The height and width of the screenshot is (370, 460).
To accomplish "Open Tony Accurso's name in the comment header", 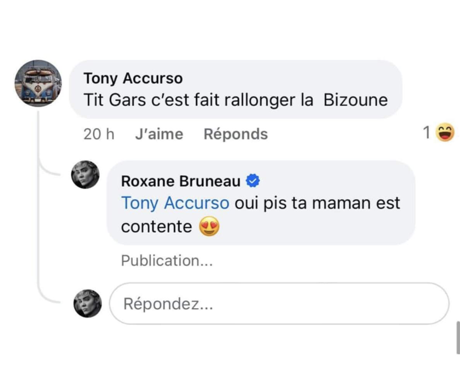I will coord(136,77).
